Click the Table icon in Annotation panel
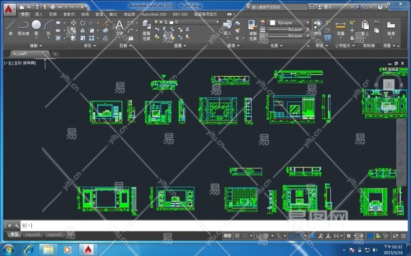 [x=131, y=38]
